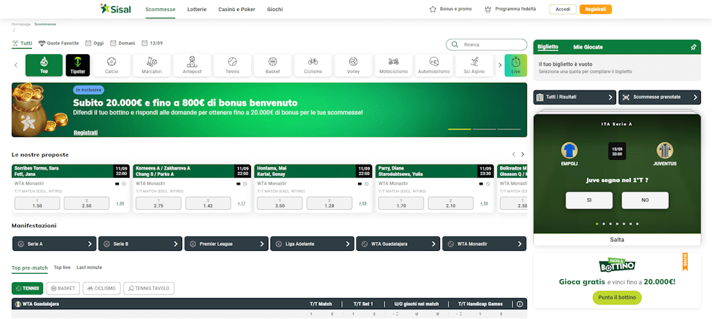Select the Motociclismo sport icon

coord(393,65)
